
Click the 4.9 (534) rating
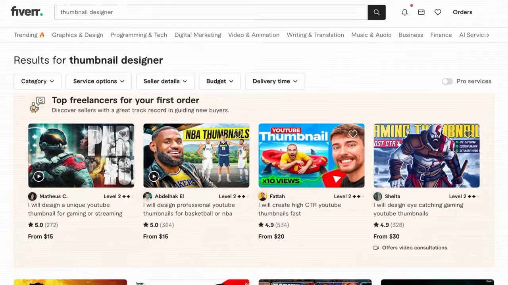tap(273, 225)
